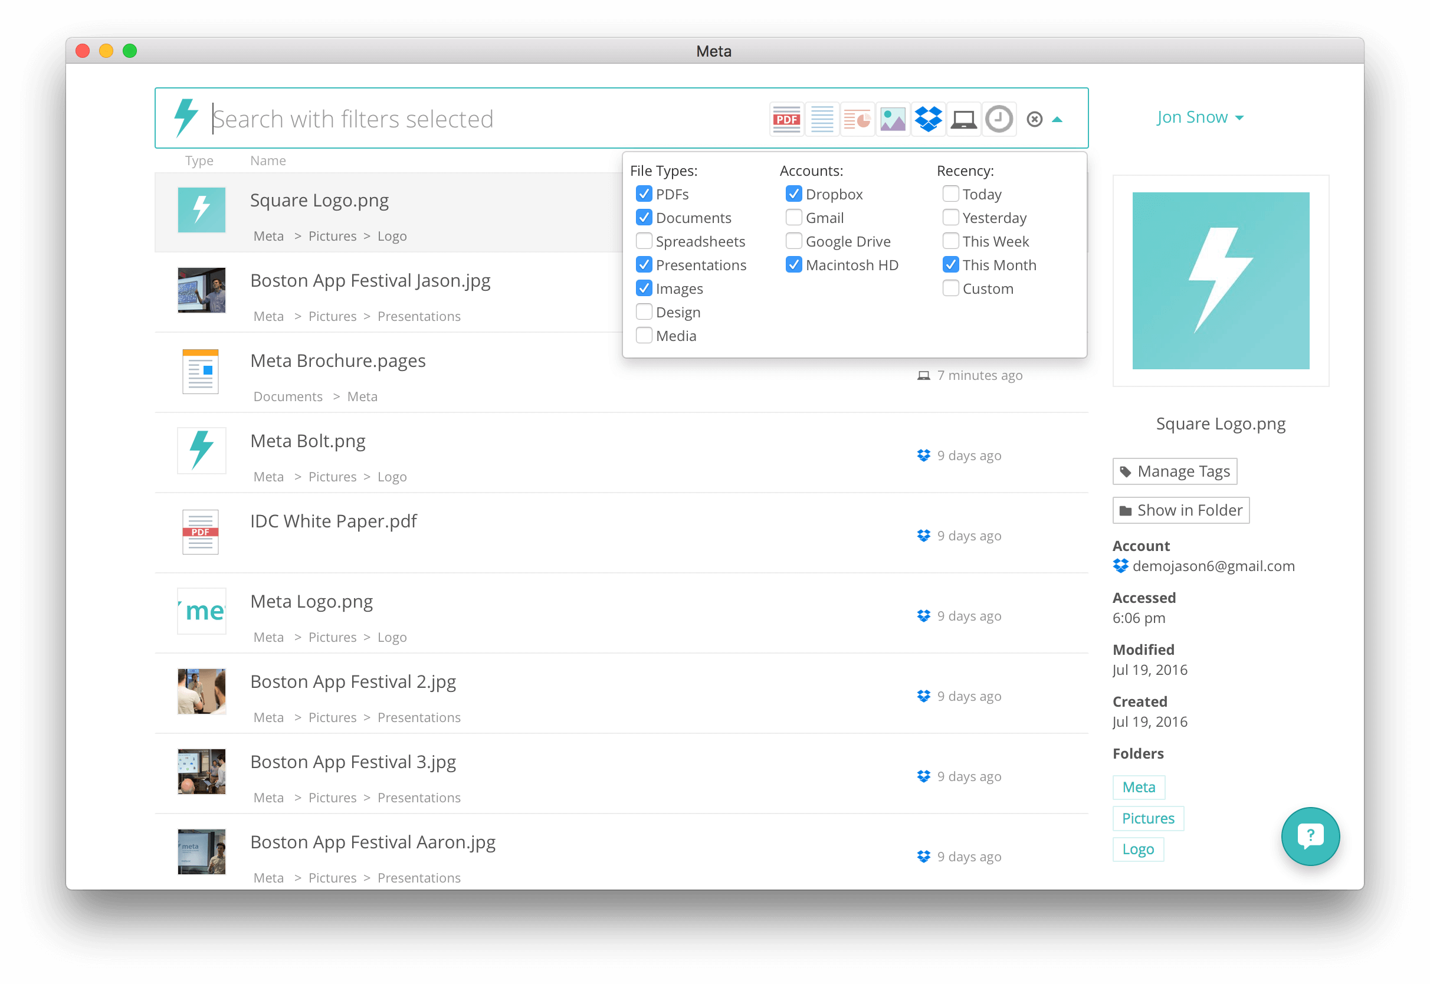Open the Jon Snow account dropdown
The height and width of the screenshot is (984, 1430).
pyautogui.click(x=1199, y=117)
